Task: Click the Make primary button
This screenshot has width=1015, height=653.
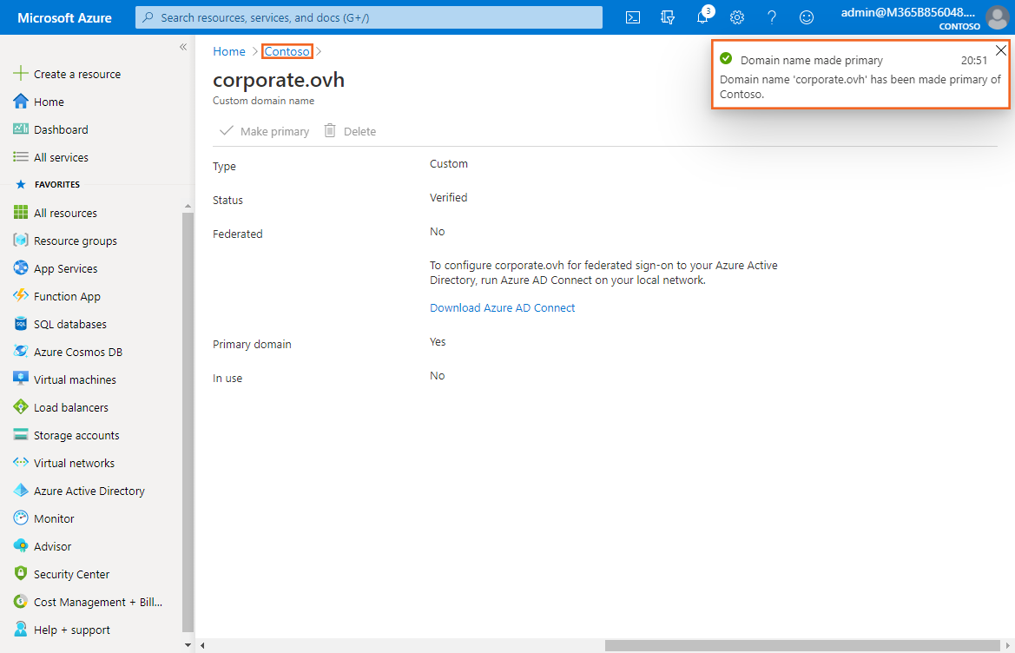Action: pos(265,131)
